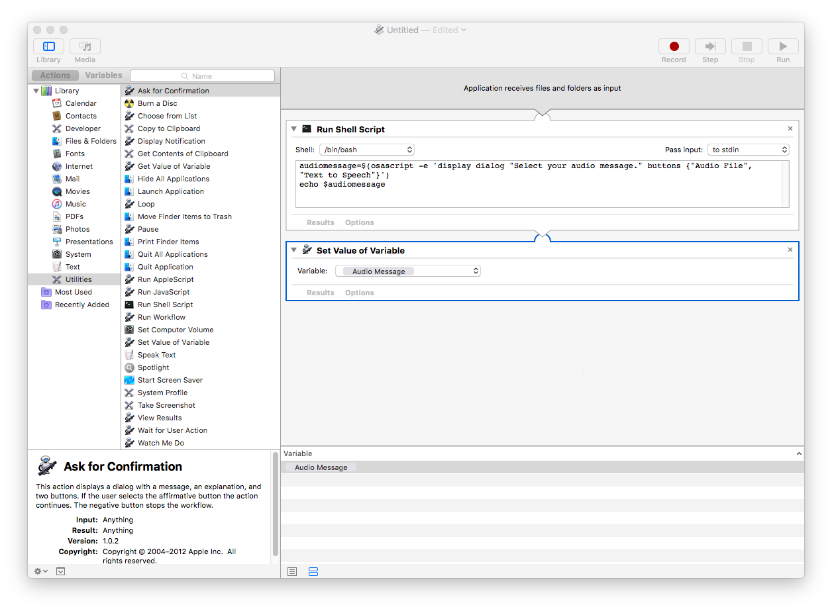This screenshot has height=611, width=832.
Task: Click the Stop toolbar button
Action: 747,46
